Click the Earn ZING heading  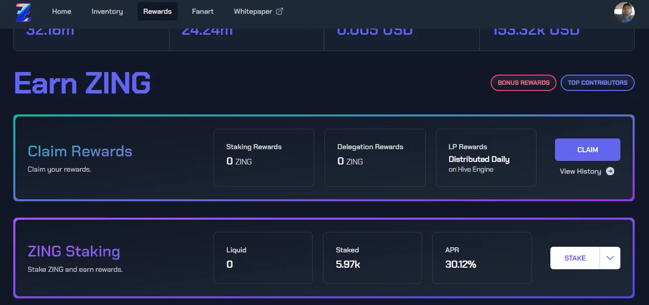pyautogui.click(x=82, y=83)
